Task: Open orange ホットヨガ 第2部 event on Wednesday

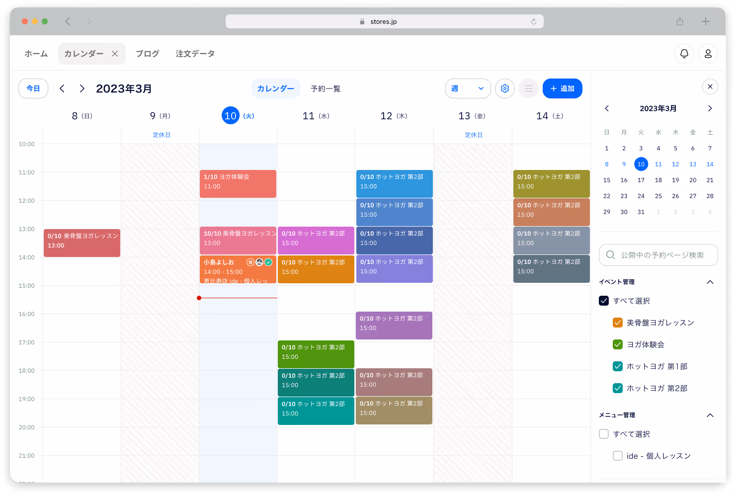Action: pos(316,269)
